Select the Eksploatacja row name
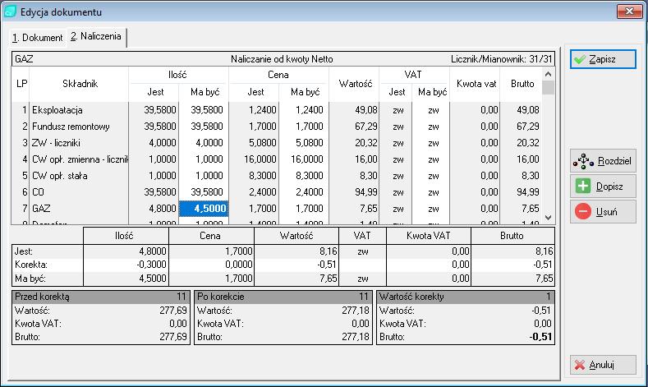The width and height of the screenshot is (648, 387). 57,110
